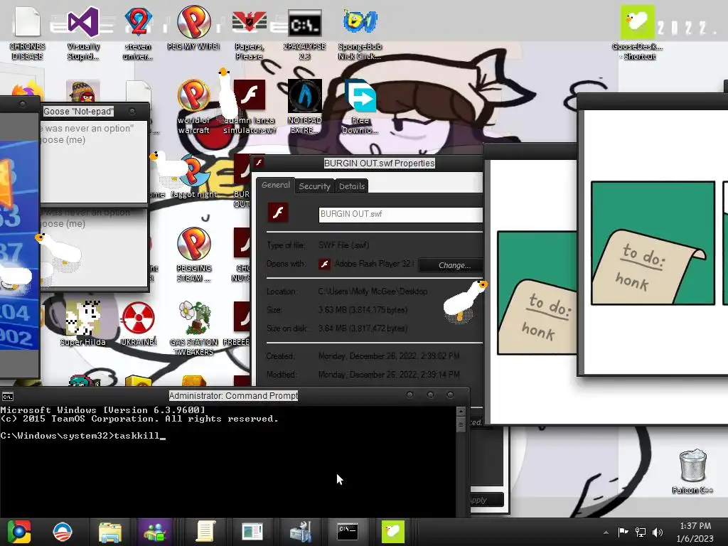Open Action Center flag tray icon
This screenshot has width=728, height=546.
click(x=623, y=532)
